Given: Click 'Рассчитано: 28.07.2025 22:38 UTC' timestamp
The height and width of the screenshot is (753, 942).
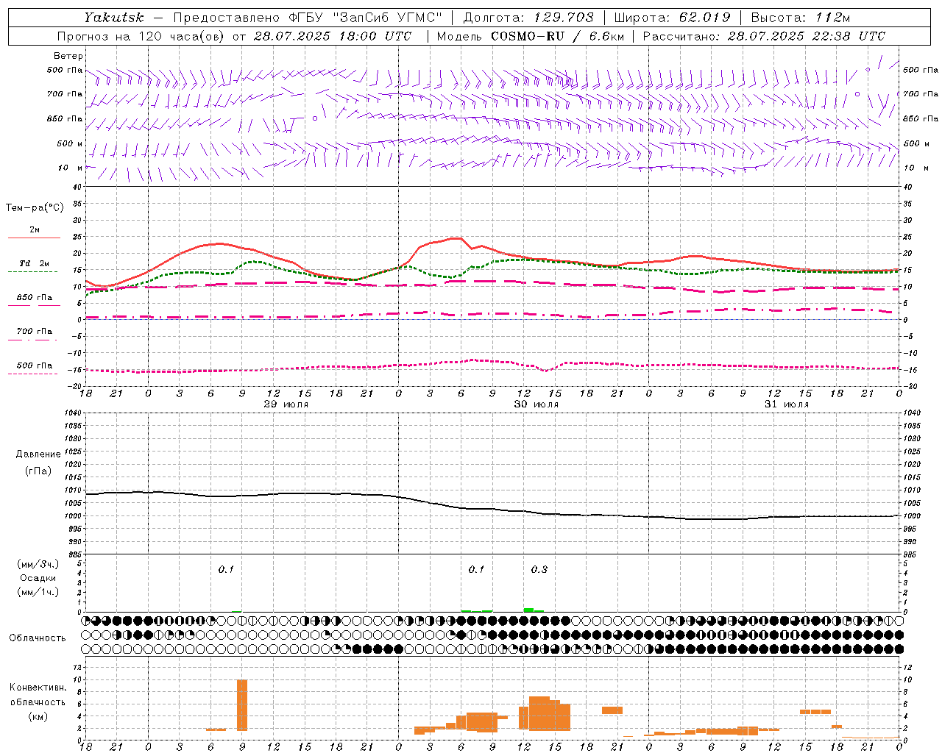Looking at the screenshot, I should pos(764,36).
